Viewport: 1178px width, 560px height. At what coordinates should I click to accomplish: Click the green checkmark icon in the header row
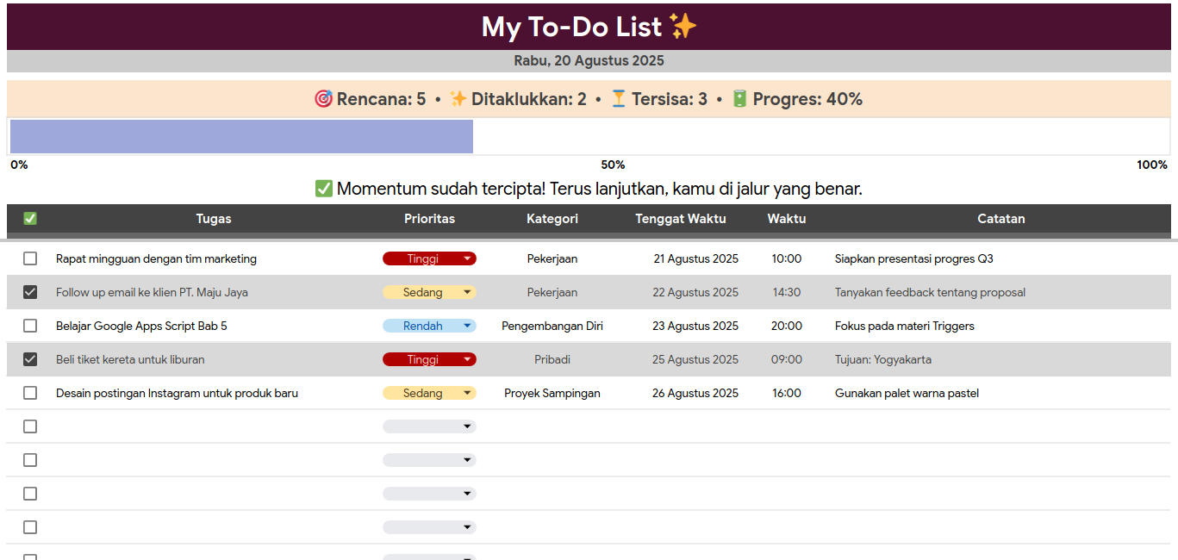tap(29, 218)
